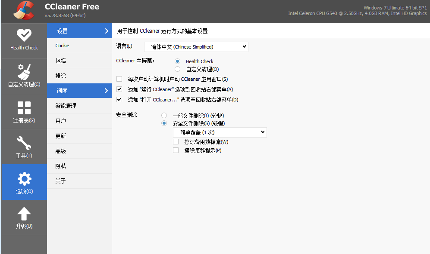430x254 pixels.
Task: Open the 语言 language dropdown
Action: [196, 46]
